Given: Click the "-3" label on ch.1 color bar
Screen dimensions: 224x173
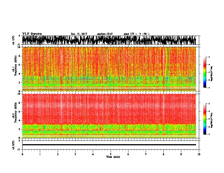Looking at the screenshot, I should (x=208, y=57).
